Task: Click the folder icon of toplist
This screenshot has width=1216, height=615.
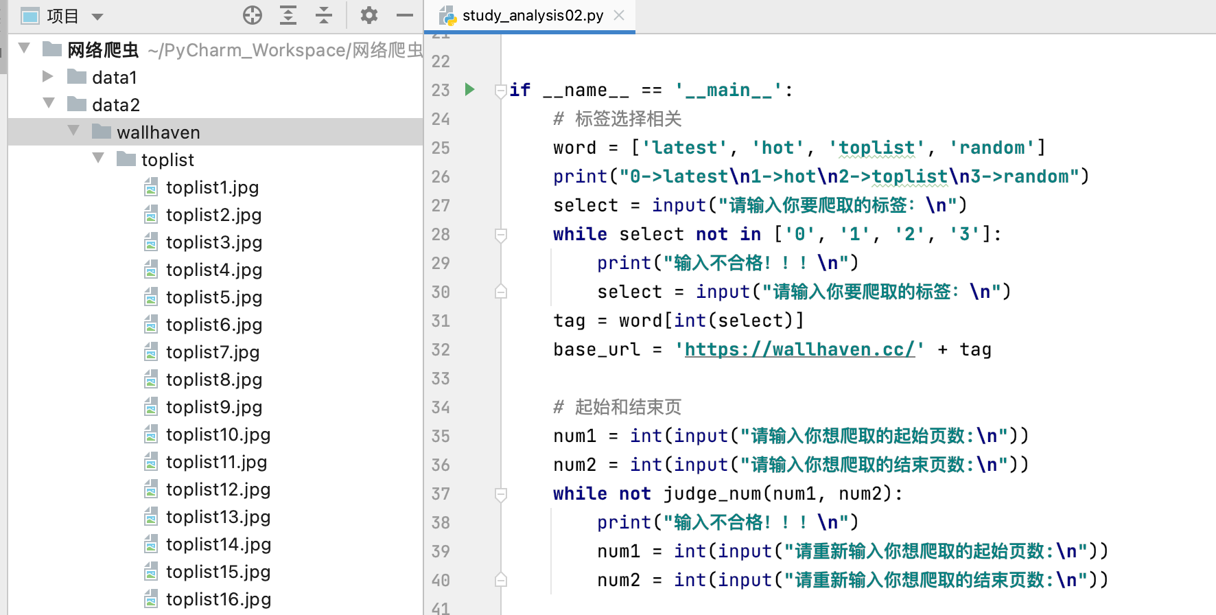Action: (x=126, y=159)
